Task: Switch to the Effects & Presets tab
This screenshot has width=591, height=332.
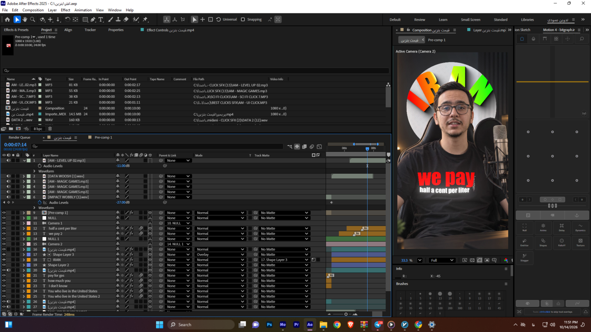Action: (16, 30)
